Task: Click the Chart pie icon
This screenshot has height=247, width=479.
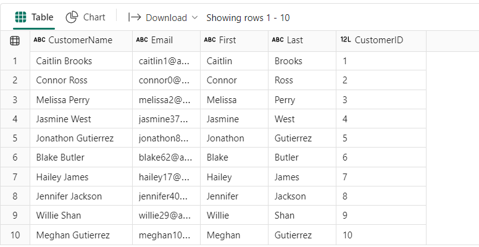Action: pos(72,17)
